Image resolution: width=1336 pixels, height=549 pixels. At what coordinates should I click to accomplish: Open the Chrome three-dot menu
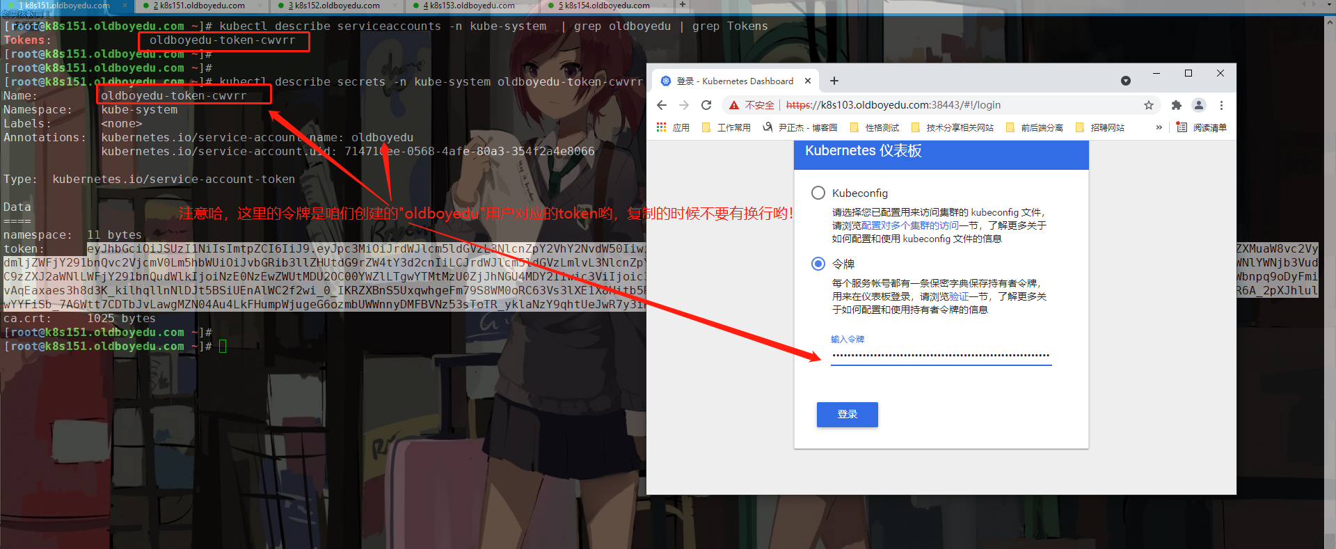(1221, 105)
